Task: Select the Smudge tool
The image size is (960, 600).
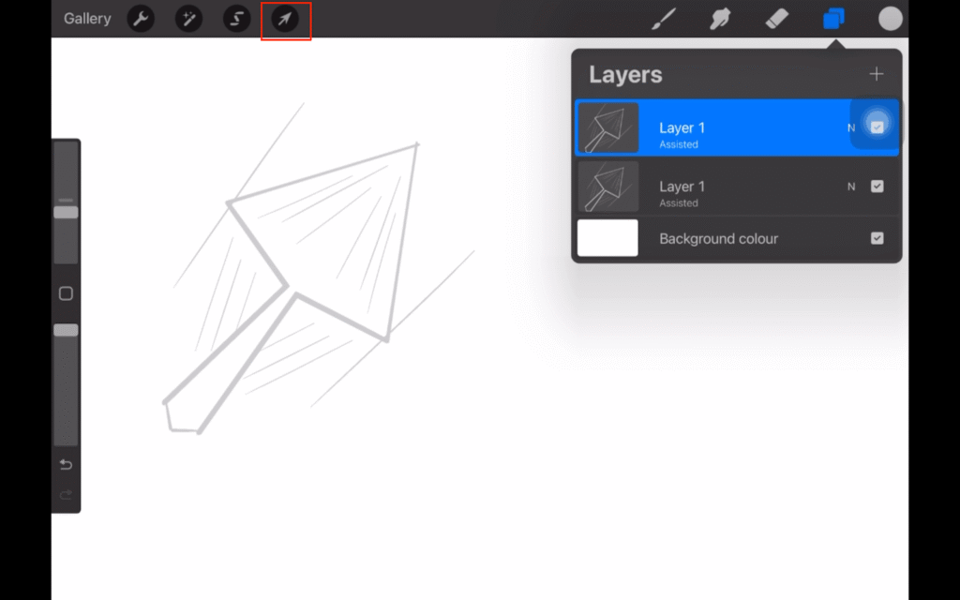Action: [720, 19]
